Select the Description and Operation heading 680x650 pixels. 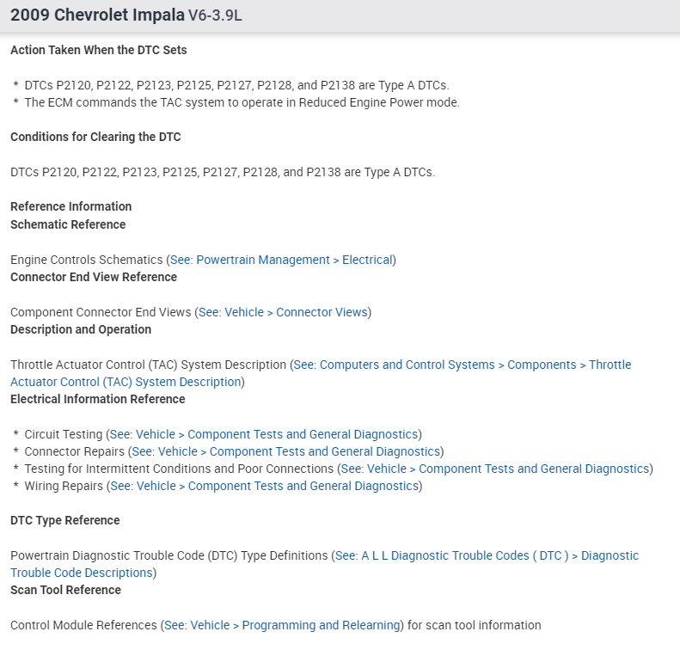(81, 329)
